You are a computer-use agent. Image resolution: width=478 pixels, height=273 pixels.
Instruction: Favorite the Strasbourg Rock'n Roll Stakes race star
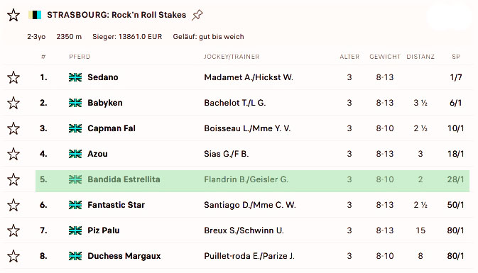pyautogui.click(x=13, y=15)
